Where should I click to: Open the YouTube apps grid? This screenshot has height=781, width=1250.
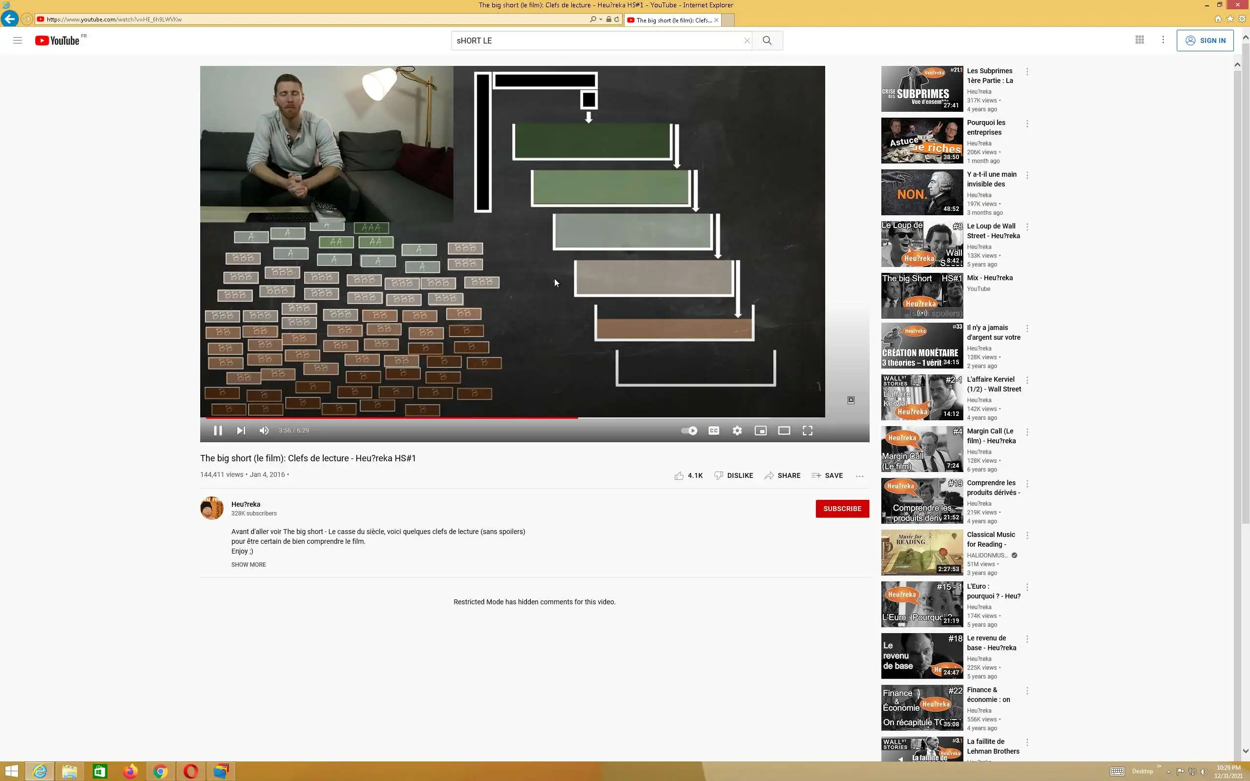pyautogui.click(x=1140, y=40)
